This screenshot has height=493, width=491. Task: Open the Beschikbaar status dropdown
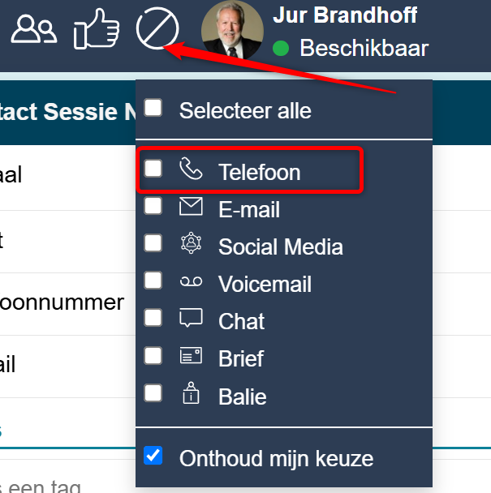point(351,48)
